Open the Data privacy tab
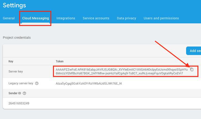 126,18
